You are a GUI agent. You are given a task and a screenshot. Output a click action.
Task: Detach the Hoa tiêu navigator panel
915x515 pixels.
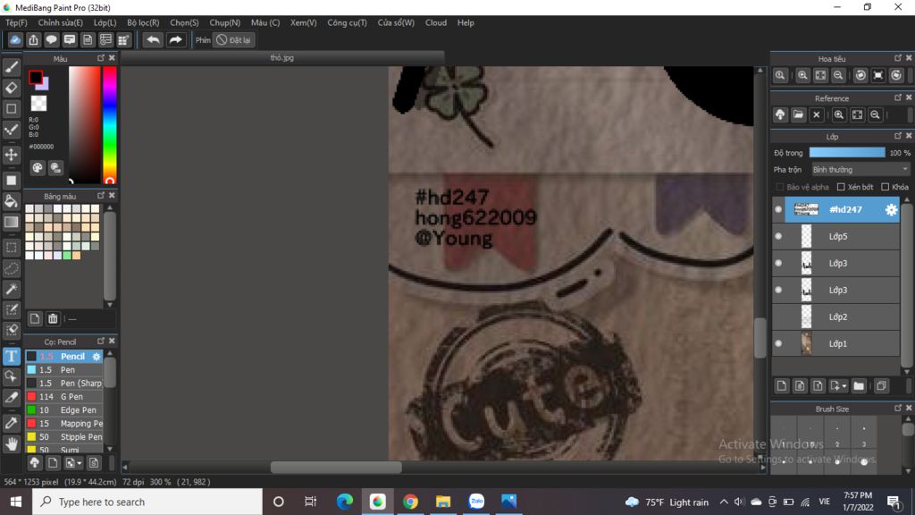pyautogui.click(x=898, y=58)
